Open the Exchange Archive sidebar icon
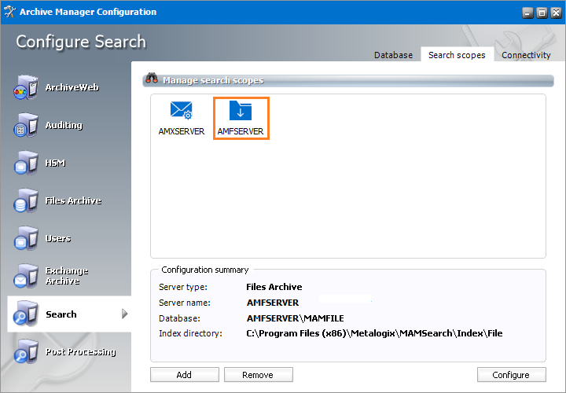 (x=26, y=276)
